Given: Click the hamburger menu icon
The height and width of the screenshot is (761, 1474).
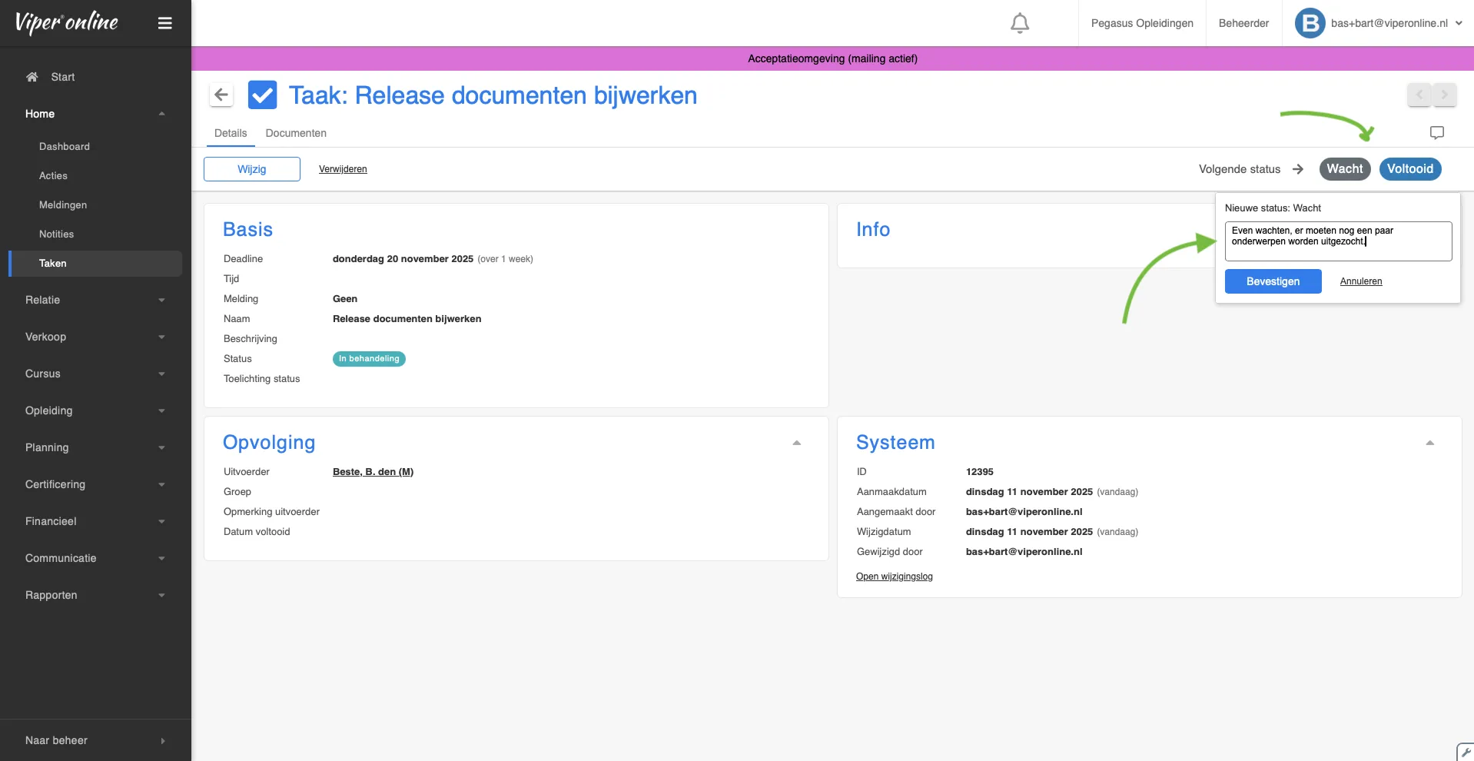Looking at the screenshot, I should click(x=164, y=23).
